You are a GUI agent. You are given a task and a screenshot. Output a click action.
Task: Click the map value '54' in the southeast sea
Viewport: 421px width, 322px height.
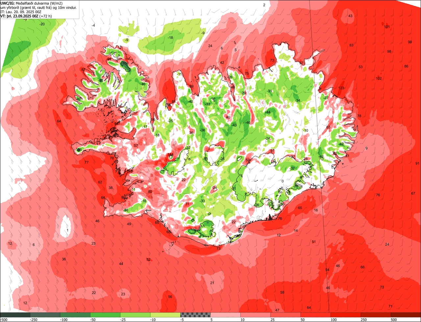click(327, 270)
